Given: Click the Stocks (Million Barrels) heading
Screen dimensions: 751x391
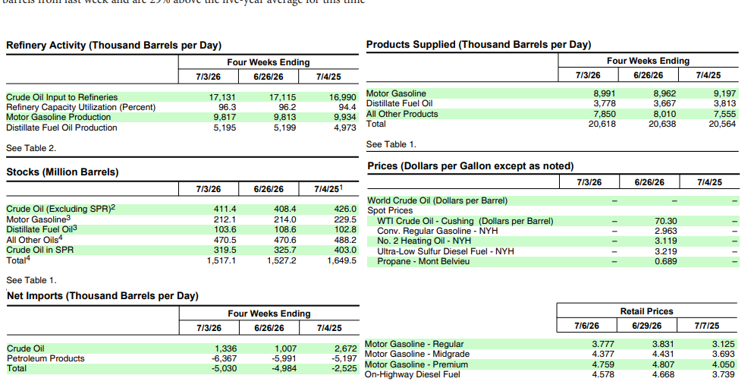Looking at the screenshot, I should tap(62, 172).
